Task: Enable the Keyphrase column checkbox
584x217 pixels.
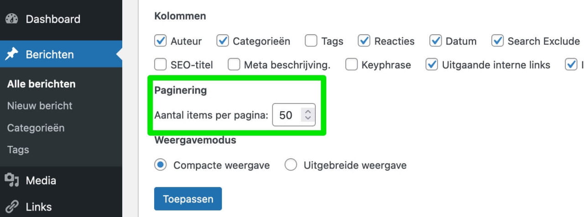Action: (351, 65)
